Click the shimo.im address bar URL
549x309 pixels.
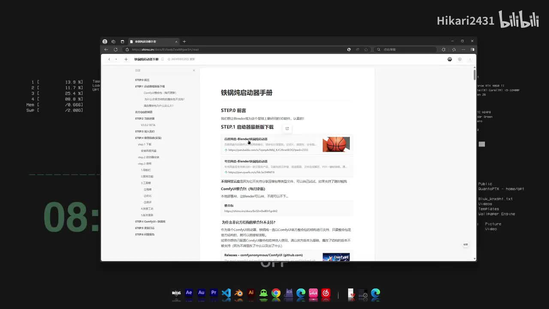coord(165,49)
